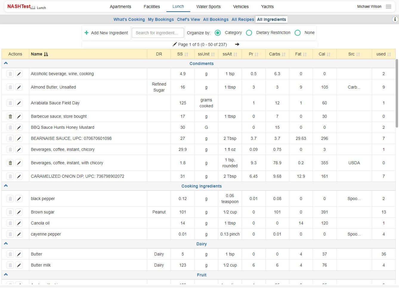The height and width of the screenshot is (288, 399).
Task: Click the 'Carb...' source cell
Action: (354, 87)
